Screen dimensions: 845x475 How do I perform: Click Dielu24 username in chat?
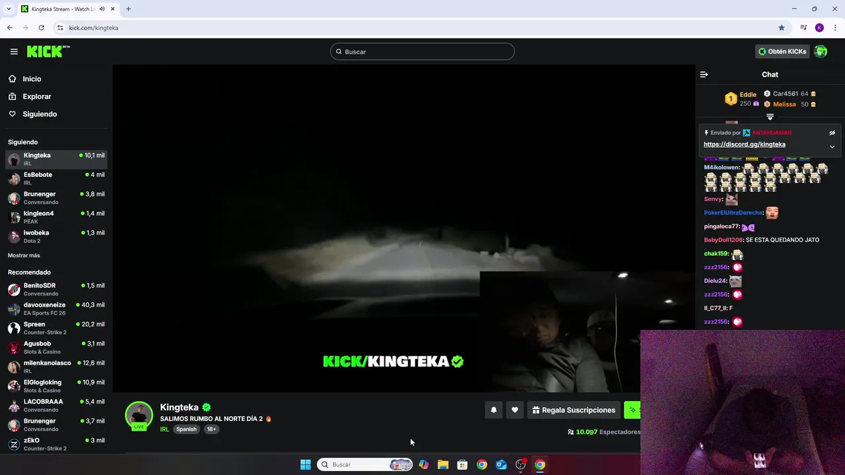click(715, 281)
